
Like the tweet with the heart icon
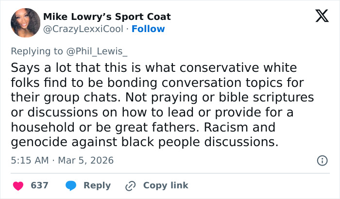[18, 185]
